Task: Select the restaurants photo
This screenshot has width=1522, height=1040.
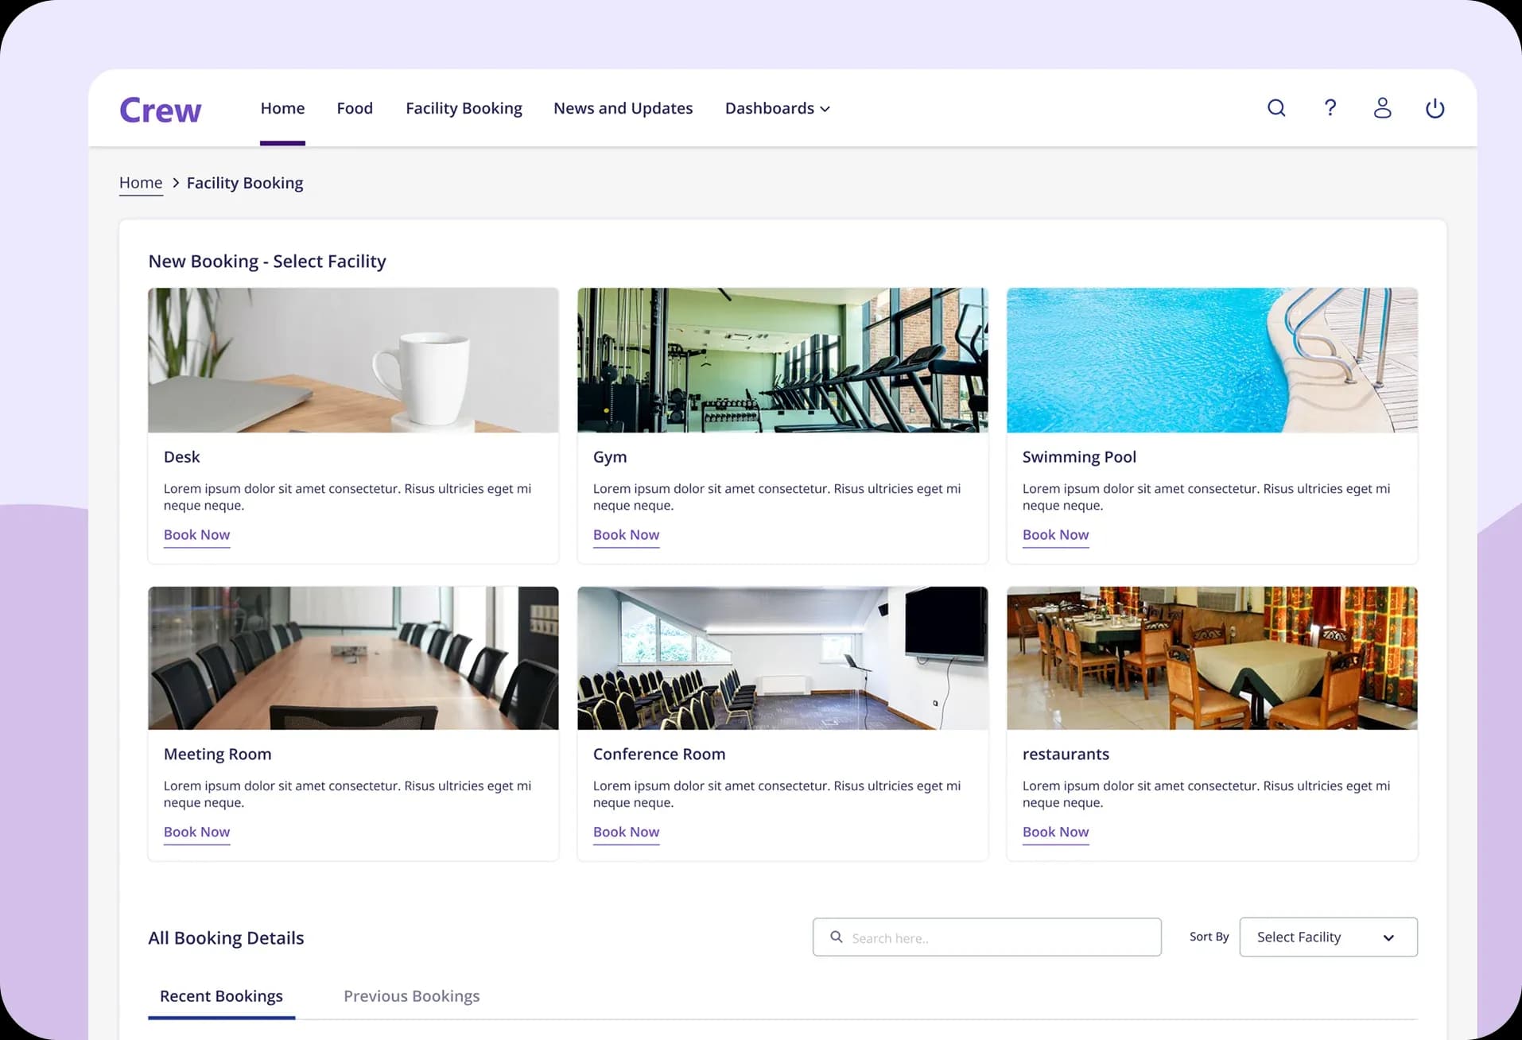Action: [1212, 658]
